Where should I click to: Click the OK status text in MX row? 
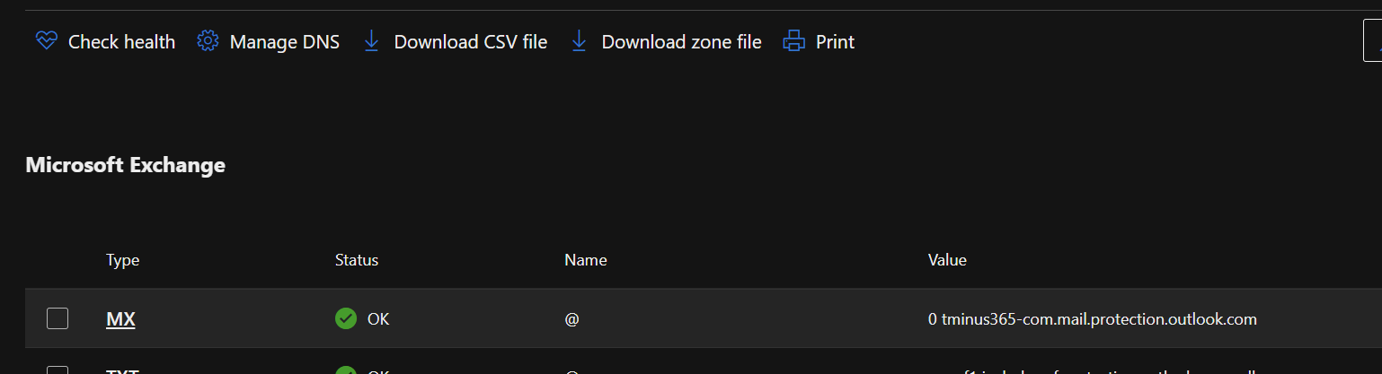[378, 318]
